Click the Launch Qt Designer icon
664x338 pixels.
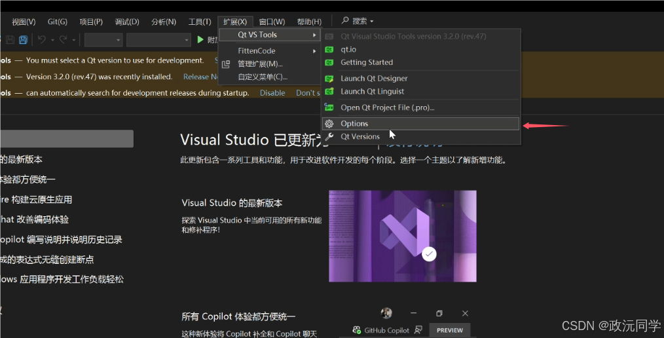329,79
